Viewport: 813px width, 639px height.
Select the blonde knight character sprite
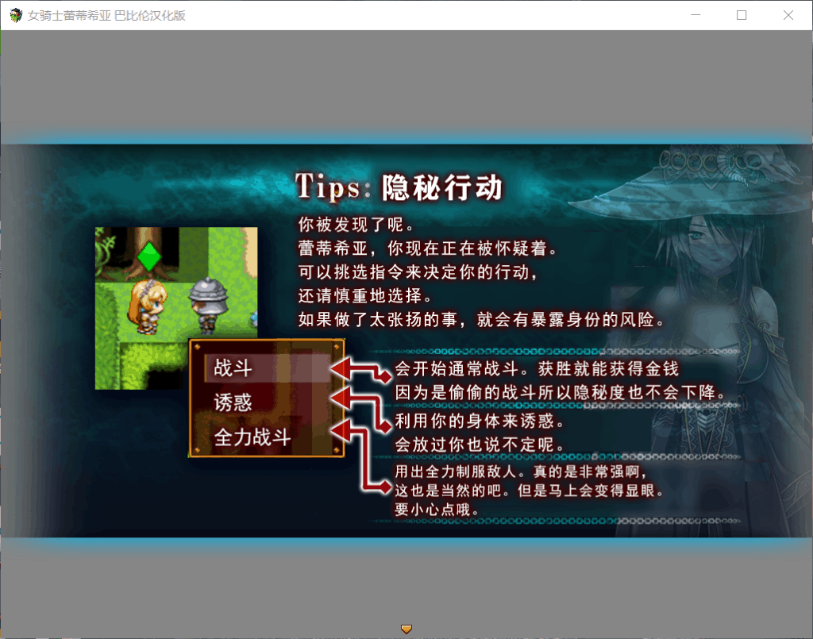click(x=149, y=304)
